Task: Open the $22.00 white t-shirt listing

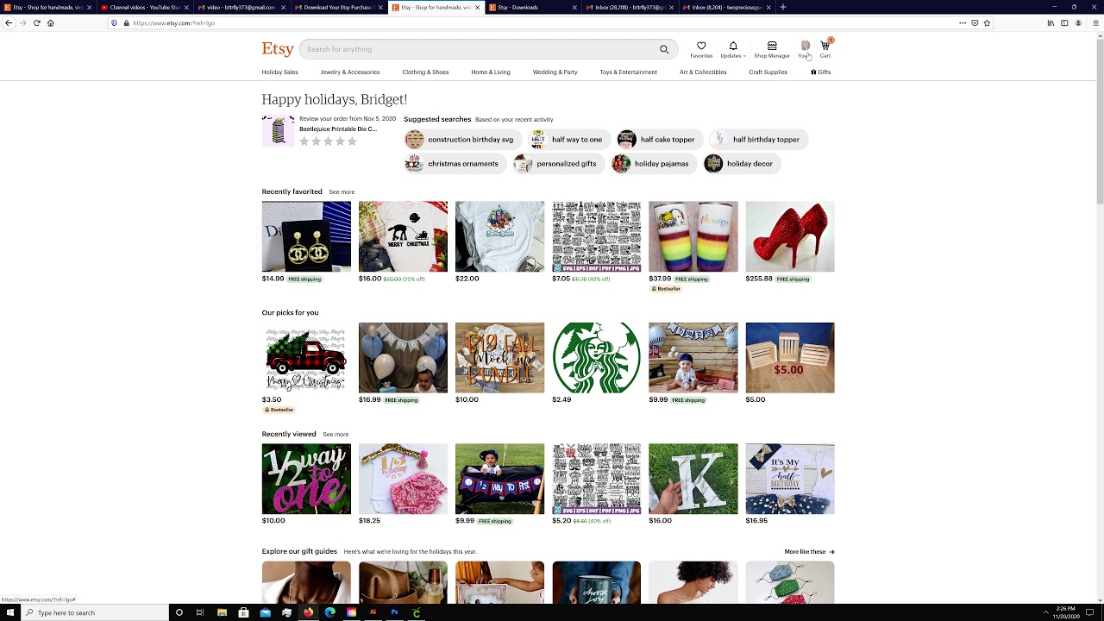Action: coord(499,236)
